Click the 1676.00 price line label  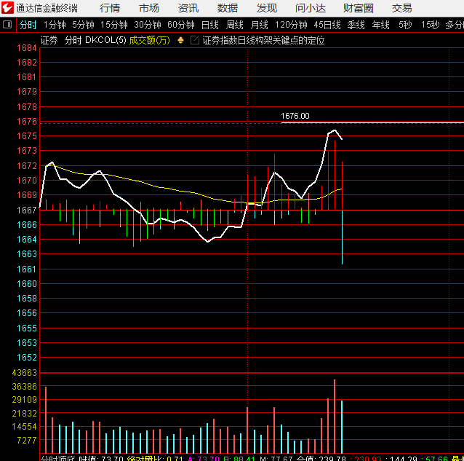tap(295, 116)
